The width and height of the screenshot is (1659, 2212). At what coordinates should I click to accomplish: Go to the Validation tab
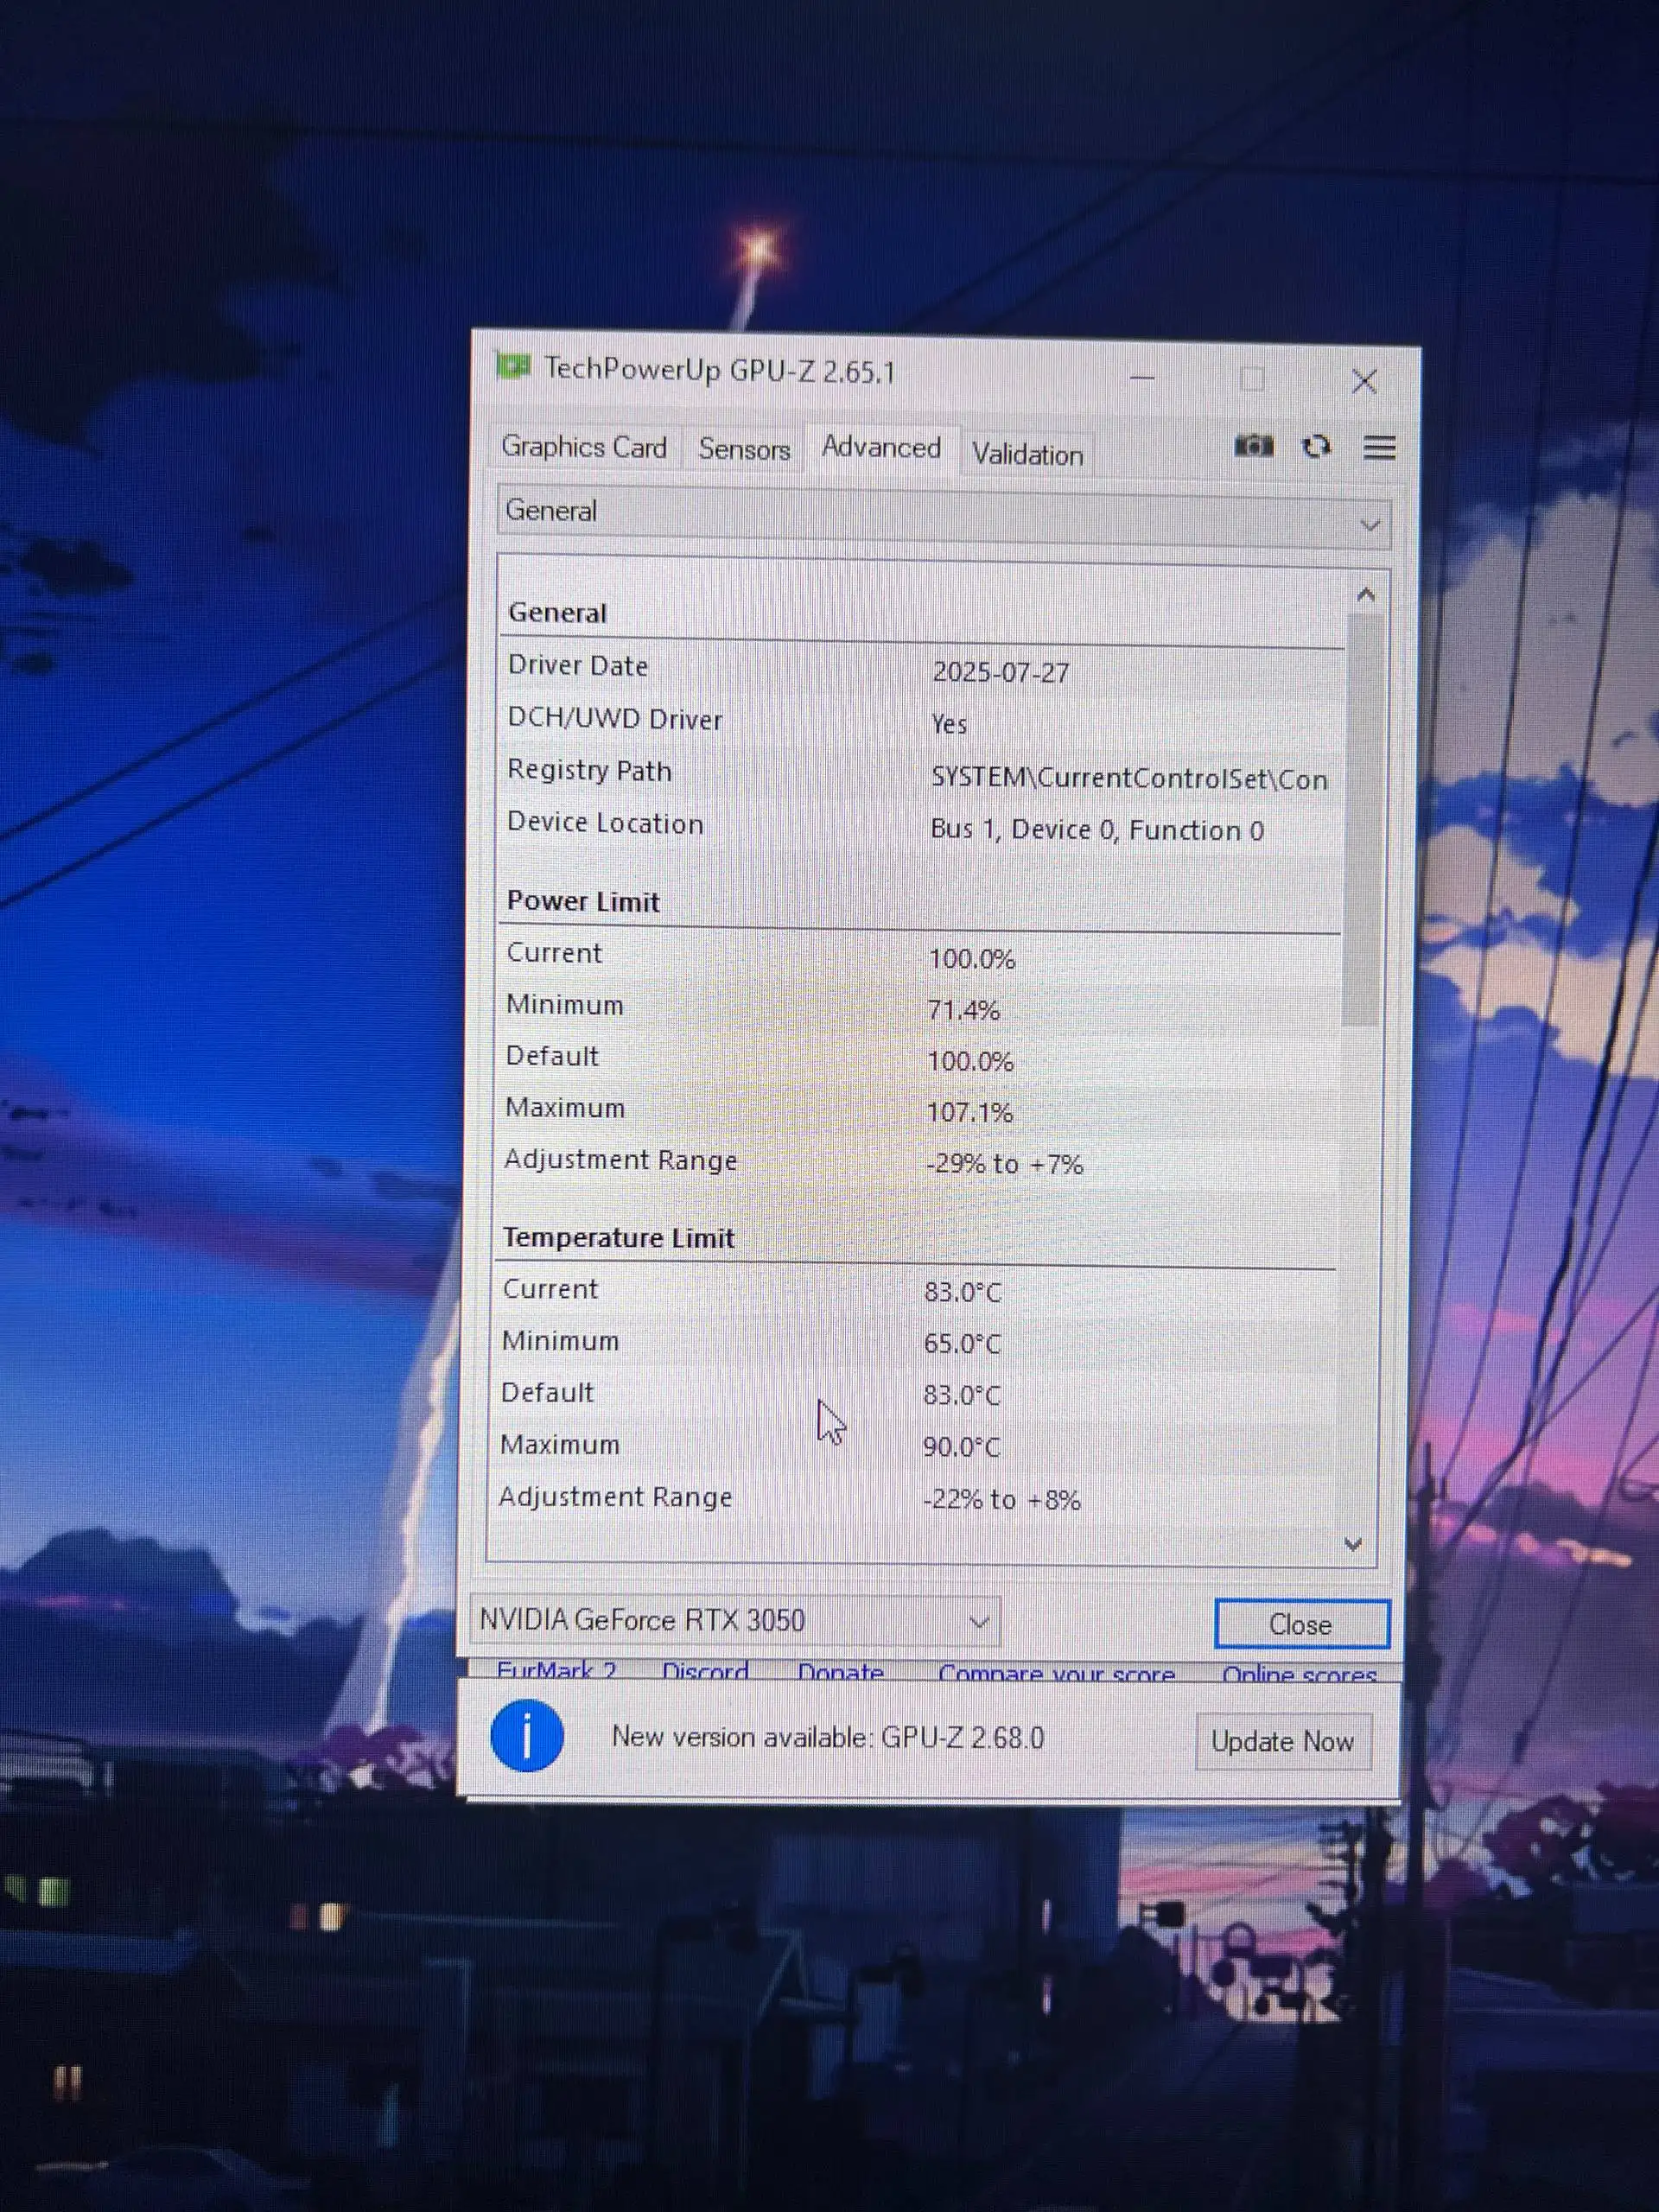[x=1027, y=454]
